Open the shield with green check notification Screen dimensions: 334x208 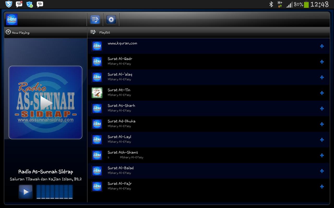click(29, 4)
